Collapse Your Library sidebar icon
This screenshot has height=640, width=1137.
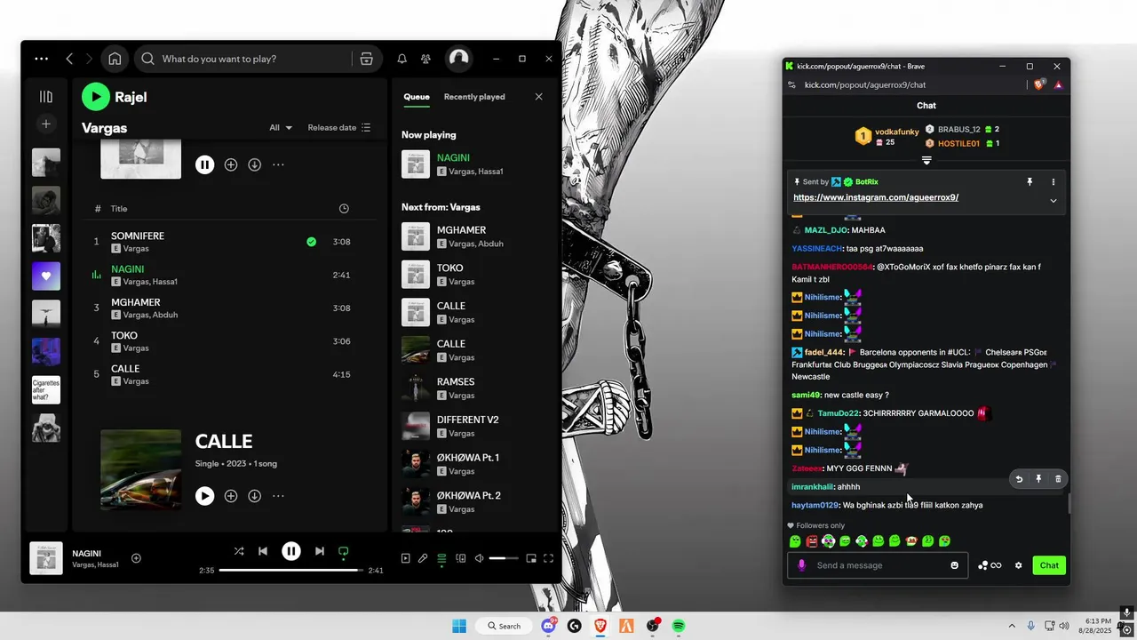click(46, 96)
